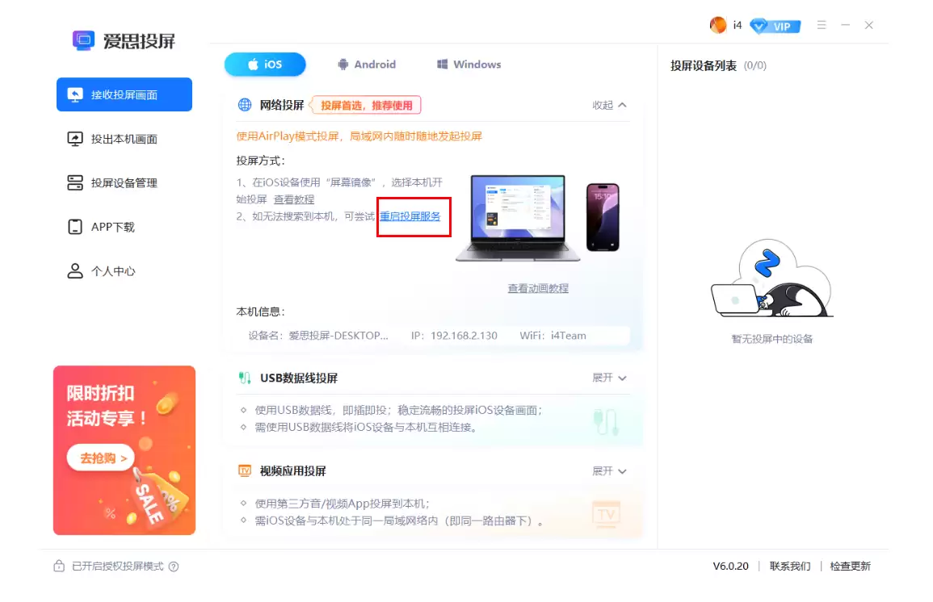Open the 投出本机画面 sidebar item

124,139
